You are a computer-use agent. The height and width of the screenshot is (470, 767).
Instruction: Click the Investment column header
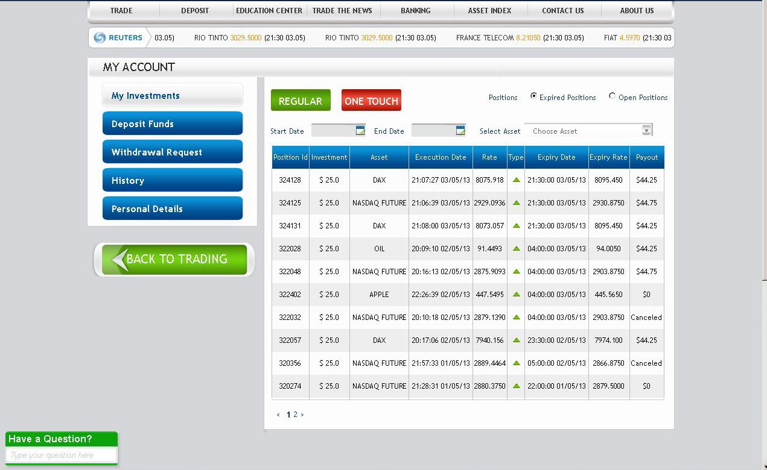pyautogui.click(x=329, y=157)
